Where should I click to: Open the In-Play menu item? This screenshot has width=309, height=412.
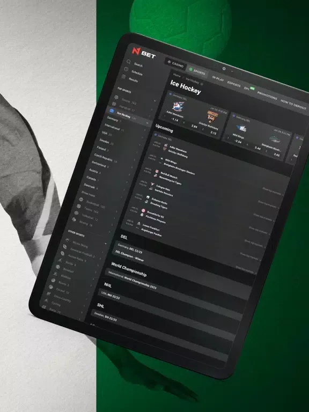tap(218, 78)
